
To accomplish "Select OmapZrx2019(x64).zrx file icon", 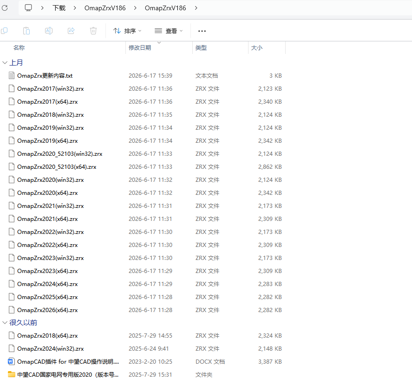I will (x=11, y=140).
